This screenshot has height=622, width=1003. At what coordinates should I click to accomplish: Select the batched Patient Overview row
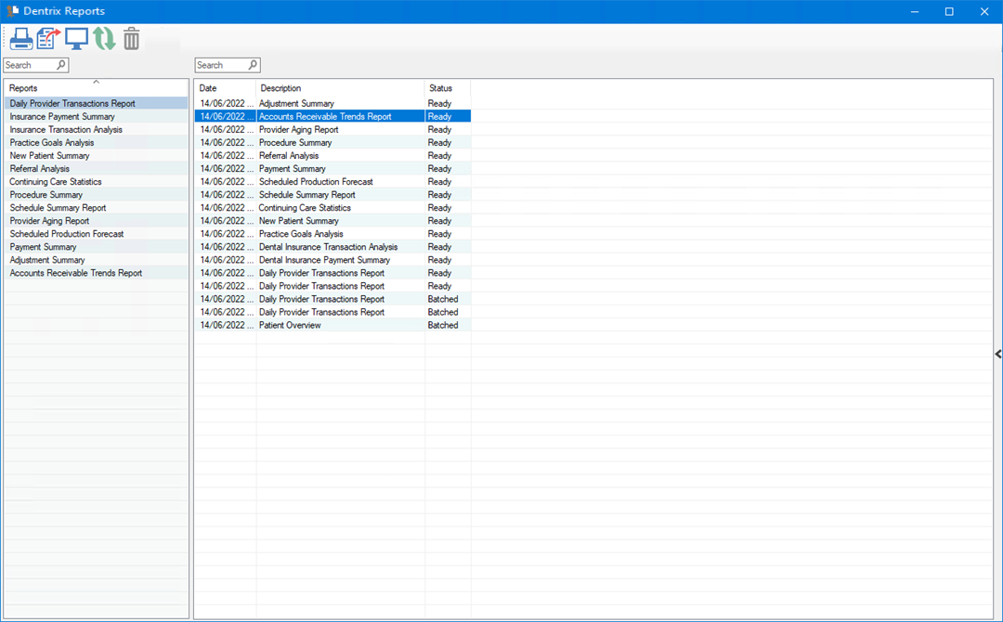coord(290,326)
